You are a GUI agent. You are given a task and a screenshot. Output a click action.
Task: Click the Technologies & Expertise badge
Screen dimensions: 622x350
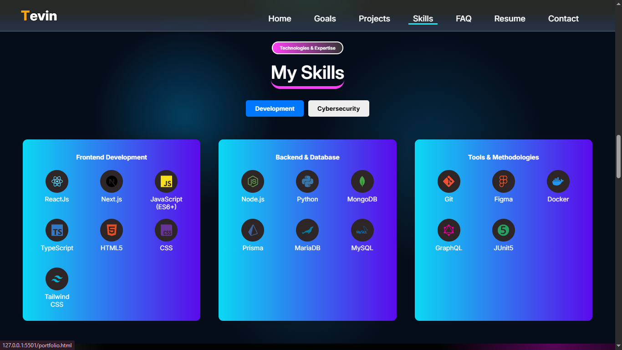point(307,48)
